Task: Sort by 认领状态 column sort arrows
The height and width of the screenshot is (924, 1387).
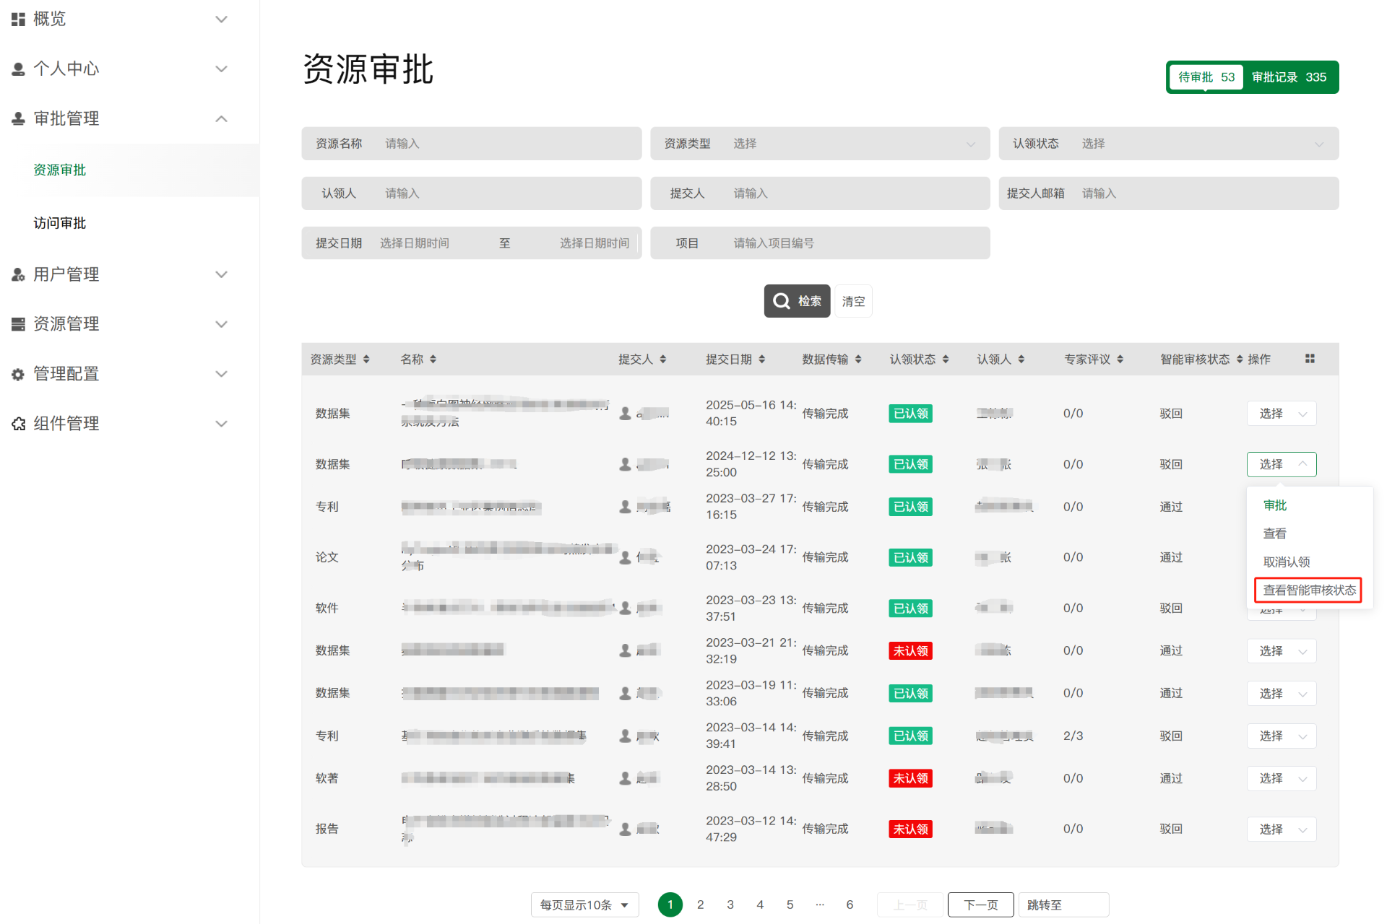Action: (945, 359)
